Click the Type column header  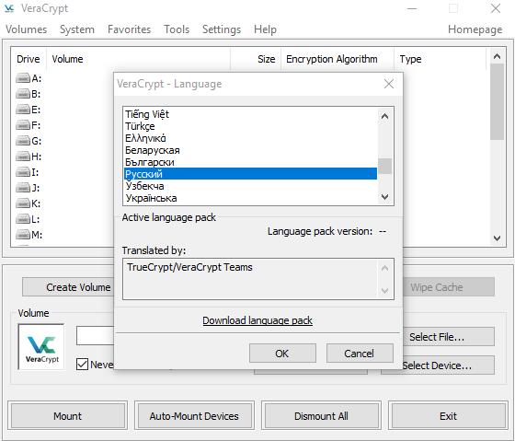[x=441, y=59]
